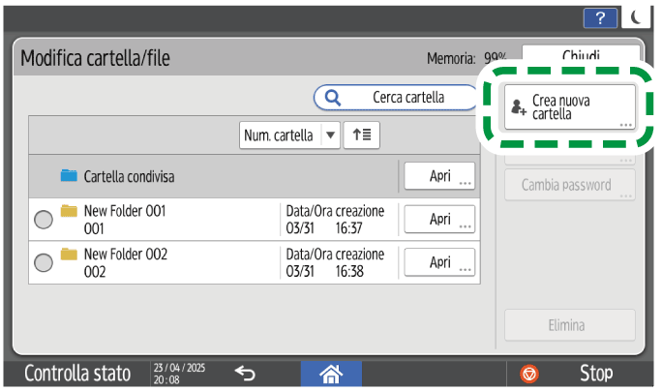Click the magnifier icon in Cerca cartella
Screen dimensions: 662x391
(x=333, y=98)
